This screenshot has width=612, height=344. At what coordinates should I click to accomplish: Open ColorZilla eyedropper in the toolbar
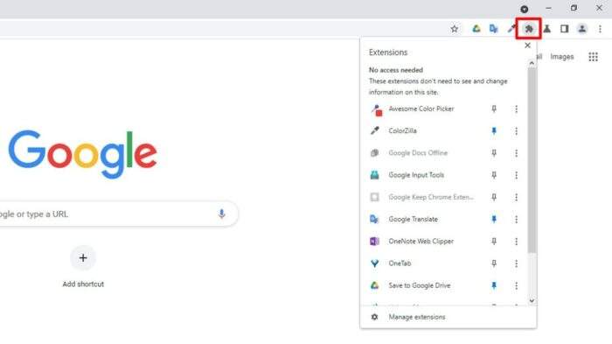click(511, 29)
